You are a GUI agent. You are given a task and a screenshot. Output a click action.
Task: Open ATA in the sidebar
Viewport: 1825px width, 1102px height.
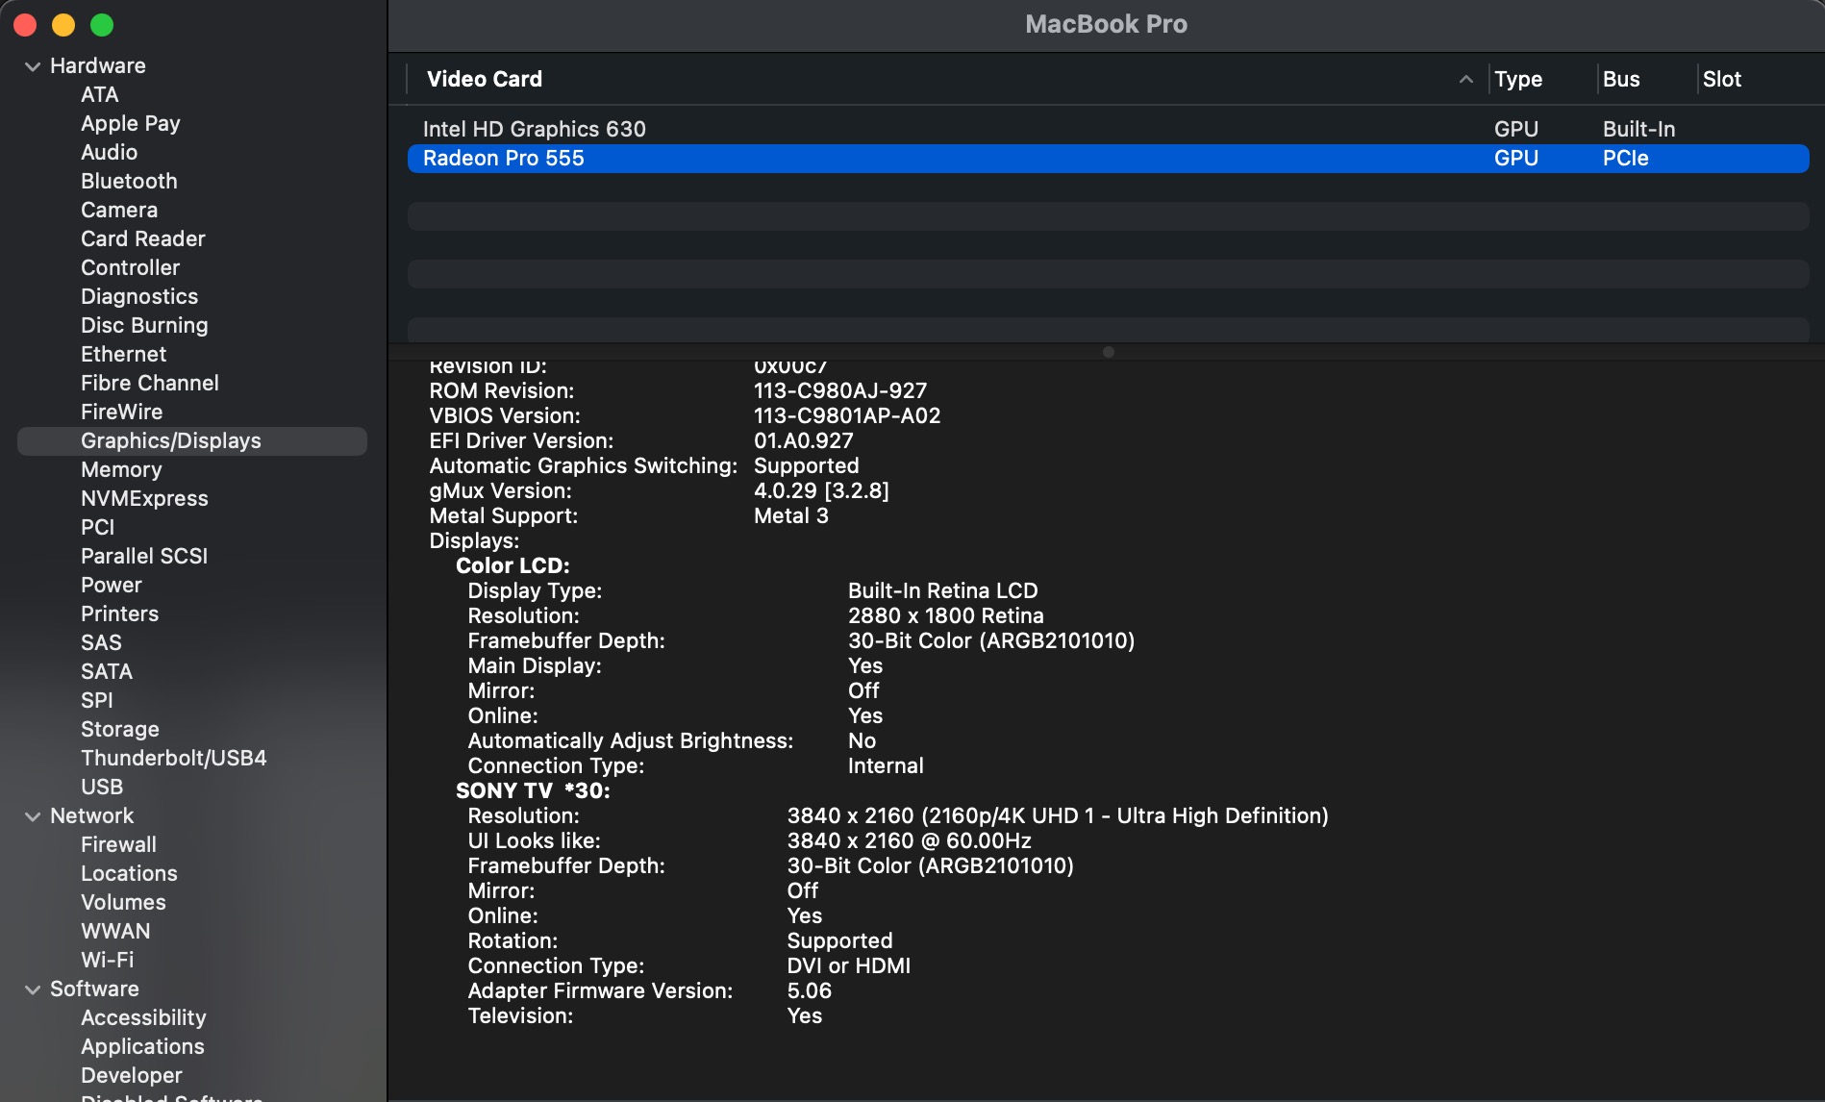(100, 94)
